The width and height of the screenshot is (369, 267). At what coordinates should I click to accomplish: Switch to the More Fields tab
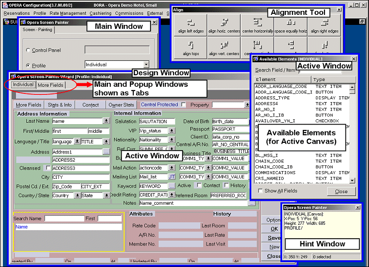[50, 85]
